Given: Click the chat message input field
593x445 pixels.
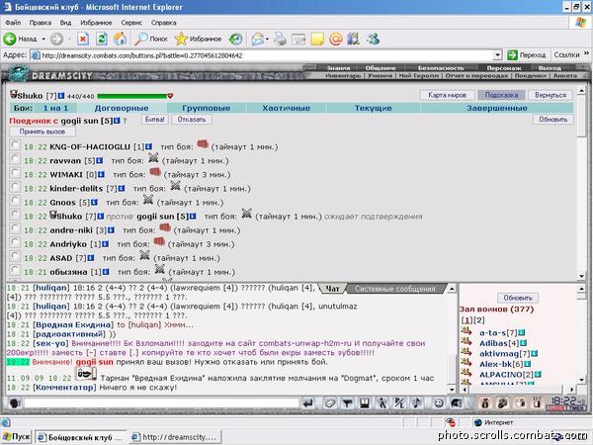Looking at the screenshot, I should click(x=161, y=403).
